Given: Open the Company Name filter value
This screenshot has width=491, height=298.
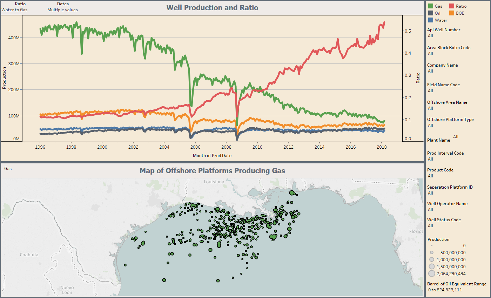Looking at the screenshot, I should click(x=430, y=71).
